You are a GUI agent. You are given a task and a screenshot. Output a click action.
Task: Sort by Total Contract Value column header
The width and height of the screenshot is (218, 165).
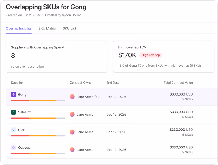click(x=178, y=82)
